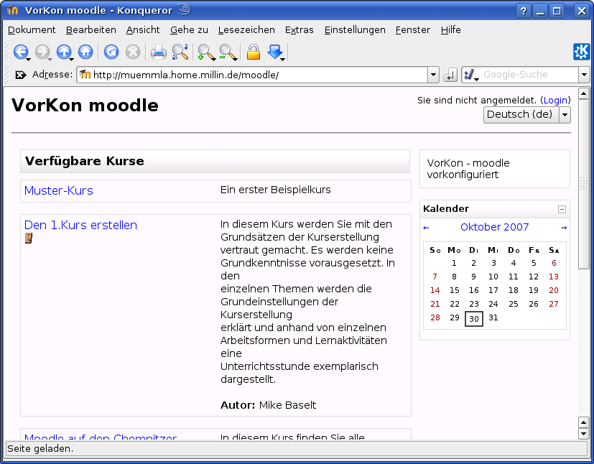Screen dimensions: 594x464
Task: Go back with the Back arrow icon
Action: [x=20, y=52]
